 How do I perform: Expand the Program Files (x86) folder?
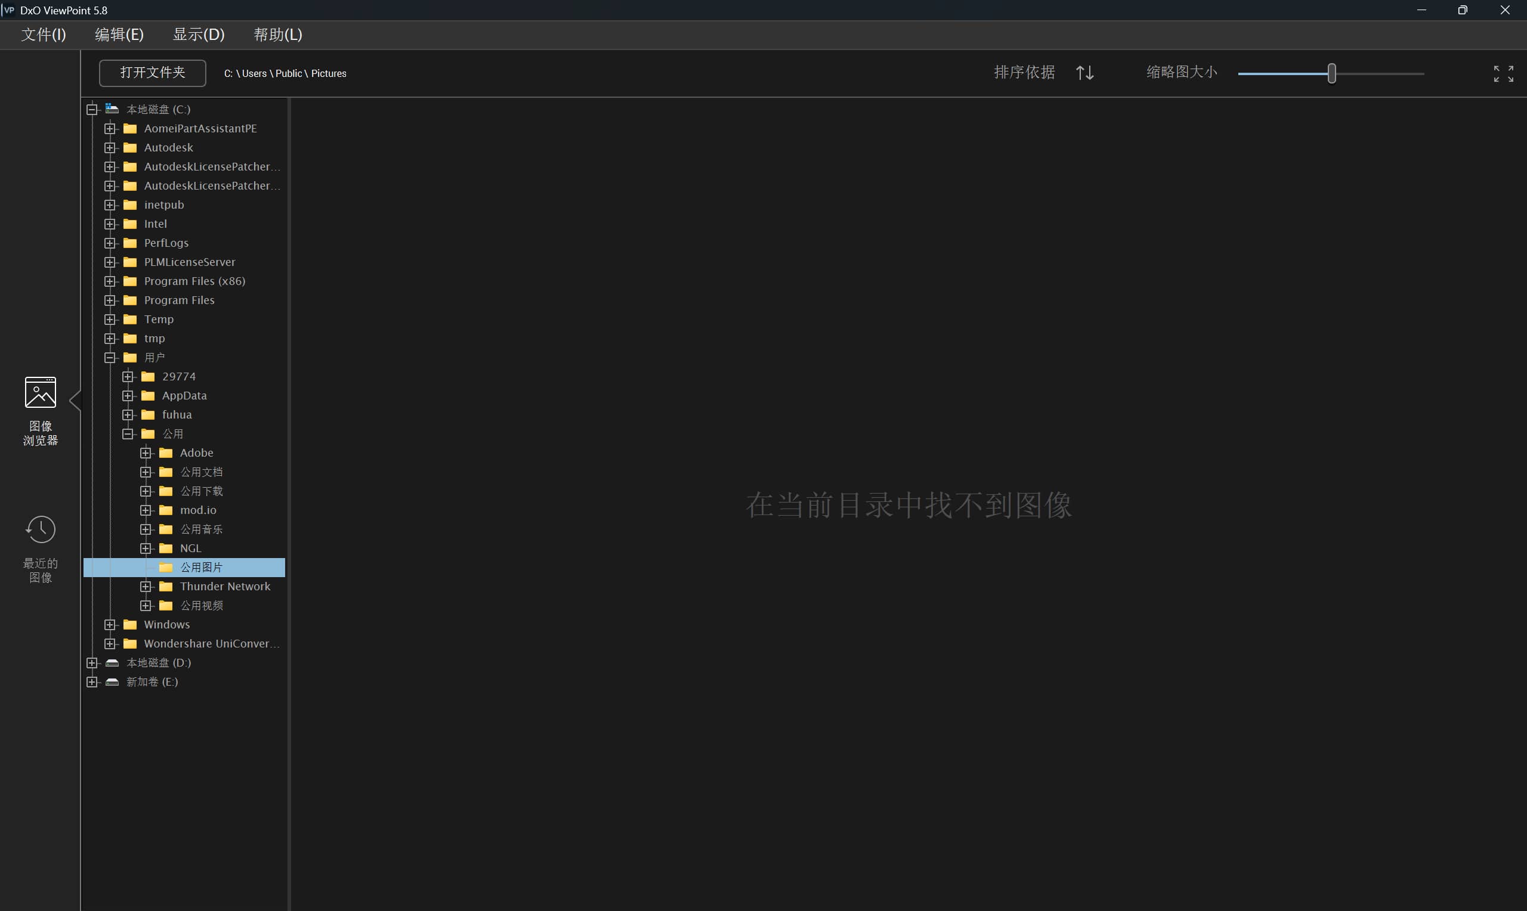click(x=110, y=281)
